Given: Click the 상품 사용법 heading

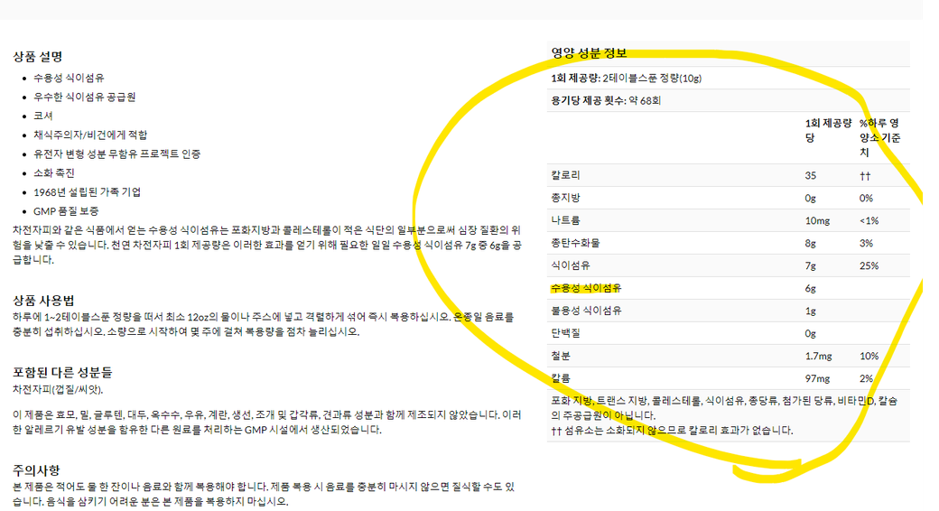Looking at the screenshot, I should coord(43,300).
